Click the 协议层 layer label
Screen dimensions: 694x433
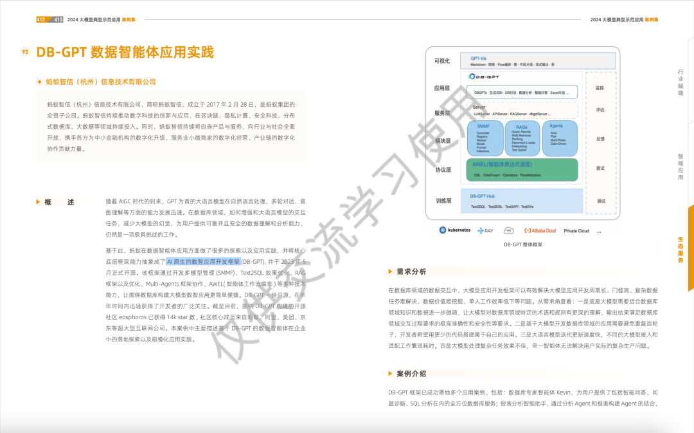tap(443, 170)
